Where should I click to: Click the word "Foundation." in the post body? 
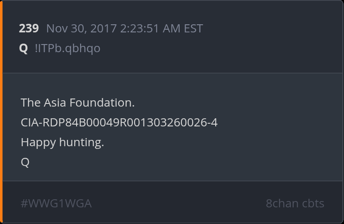102,103
